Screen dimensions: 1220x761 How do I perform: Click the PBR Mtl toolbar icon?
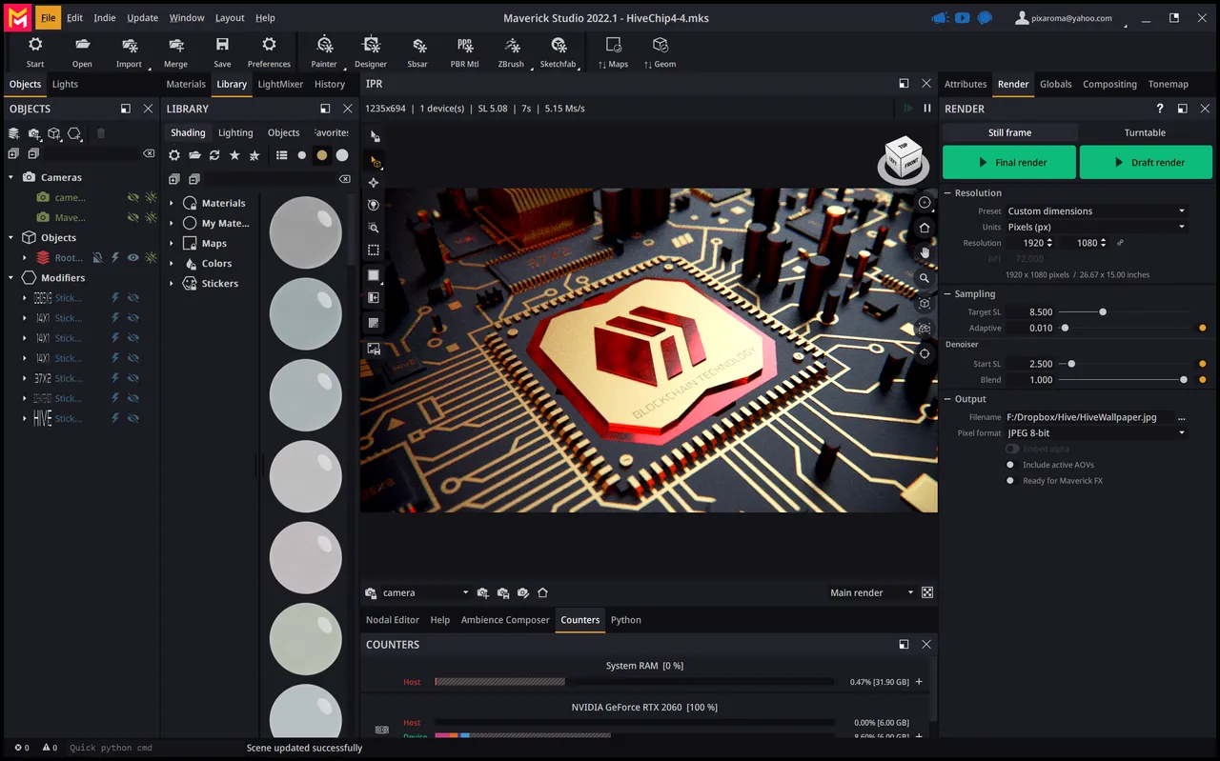pyautogui.click(x=464, y=45)
